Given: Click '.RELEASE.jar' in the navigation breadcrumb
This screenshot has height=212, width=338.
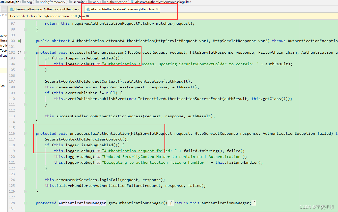Looking at the screenshot, I should tap(9, 2).
